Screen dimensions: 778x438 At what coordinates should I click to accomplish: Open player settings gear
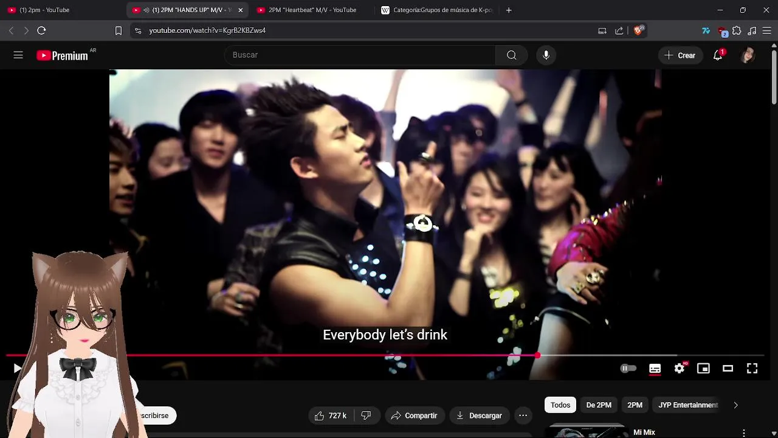[x=680, y=368]
